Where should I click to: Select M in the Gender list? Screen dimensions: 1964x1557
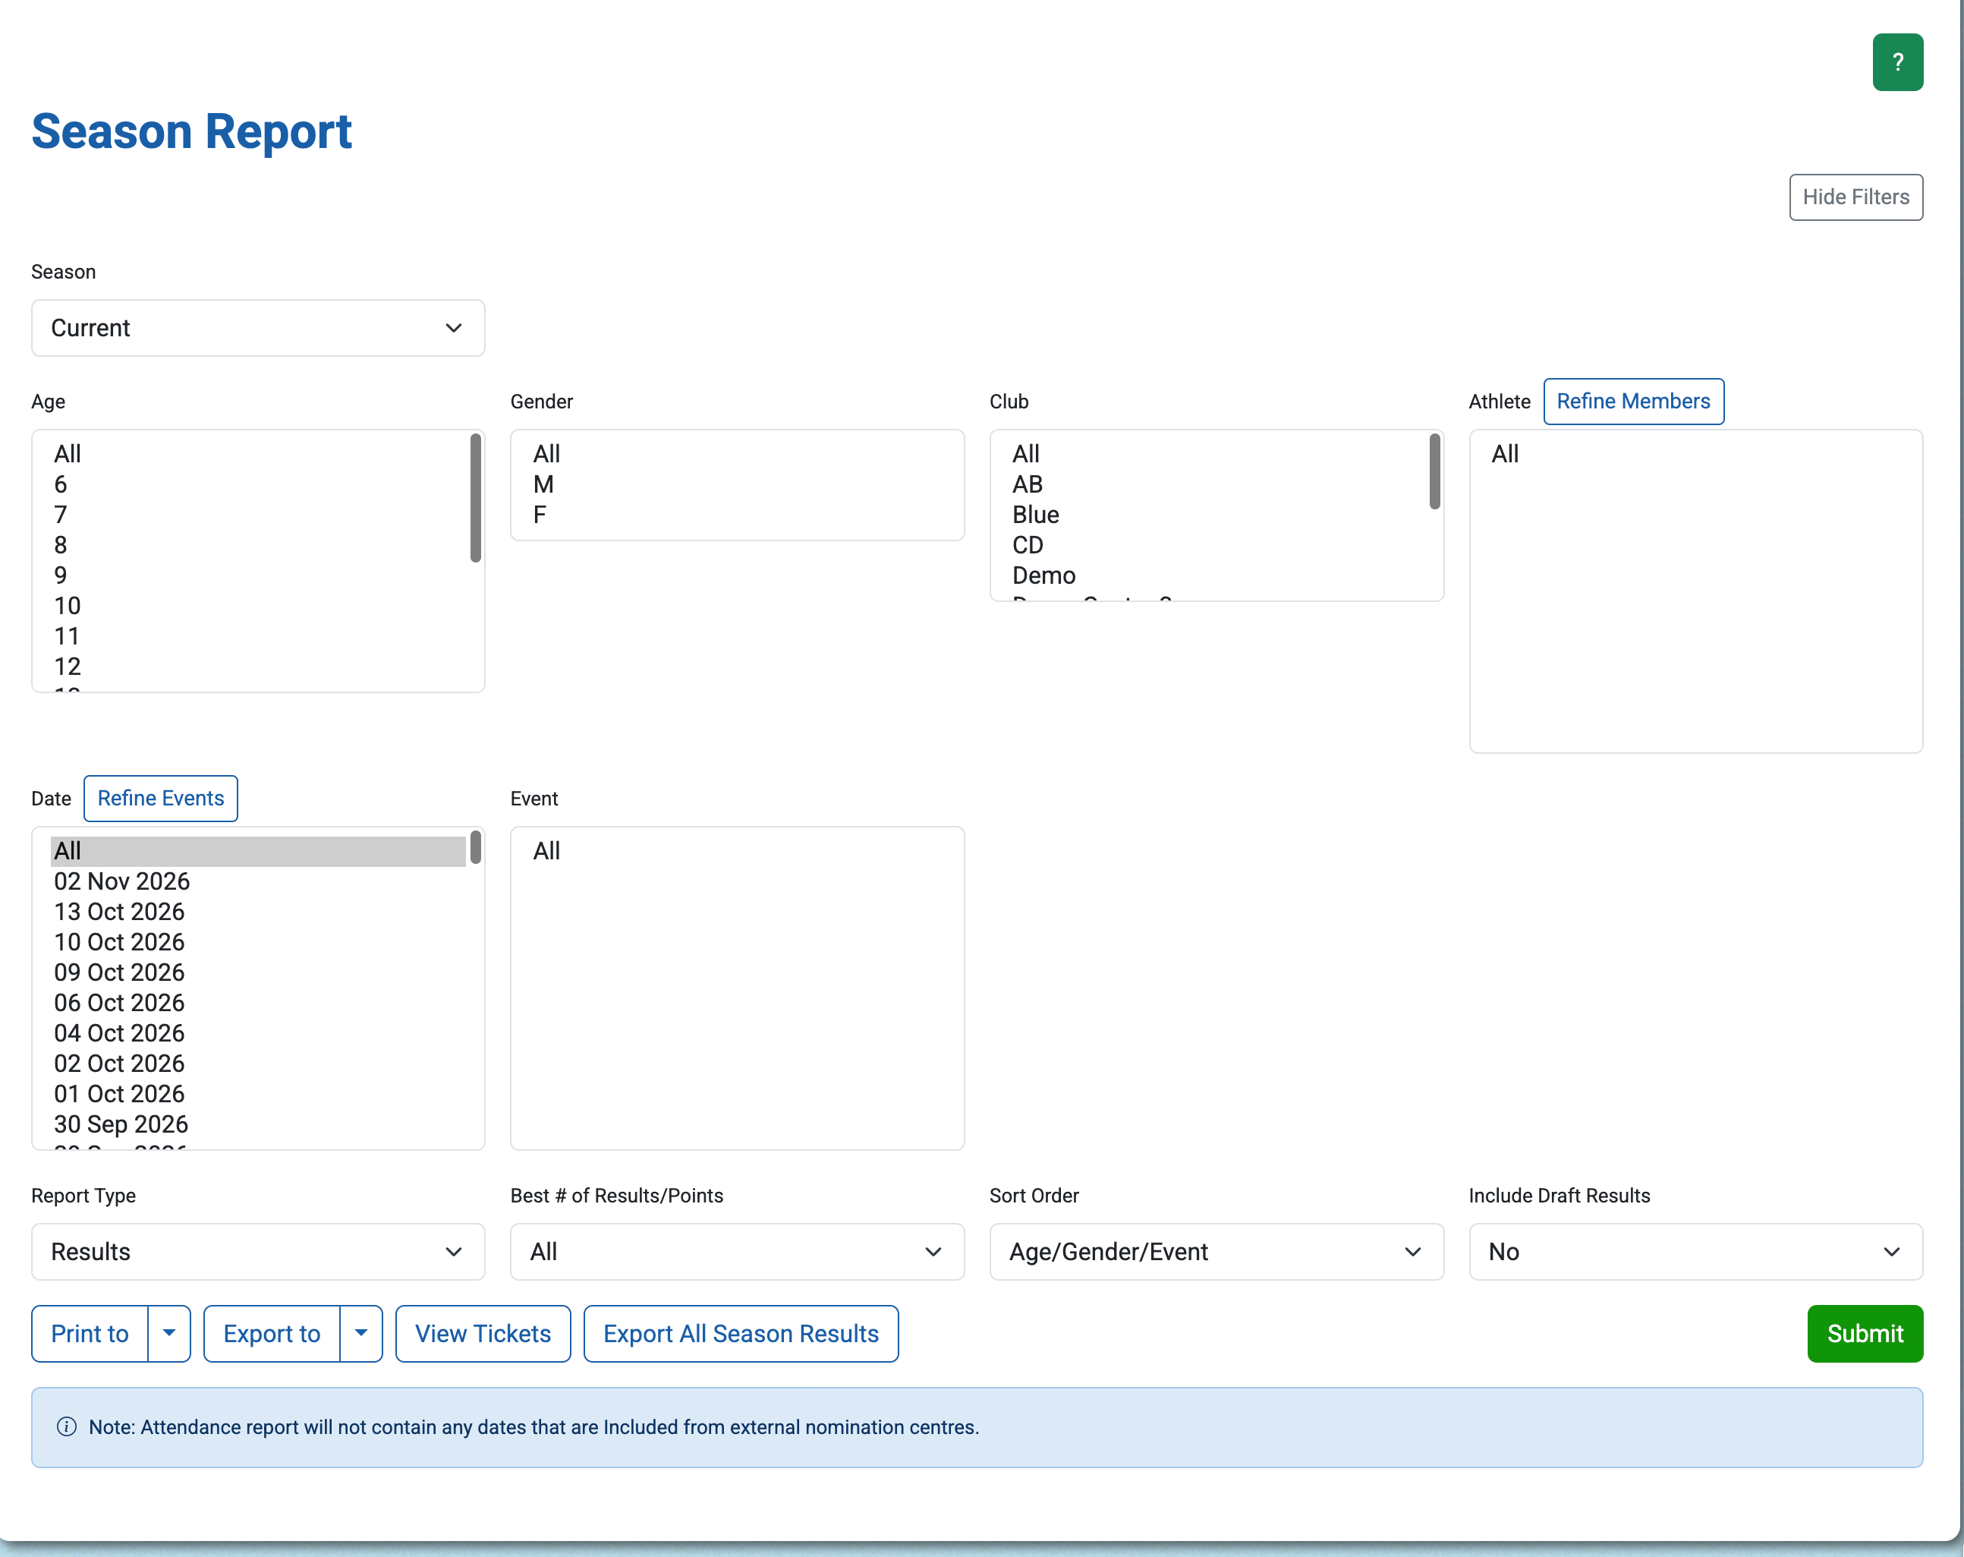737,484
